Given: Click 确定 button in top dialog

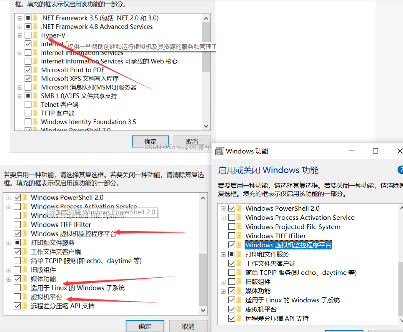Looking at the screenshot, I should pos(150,141).
